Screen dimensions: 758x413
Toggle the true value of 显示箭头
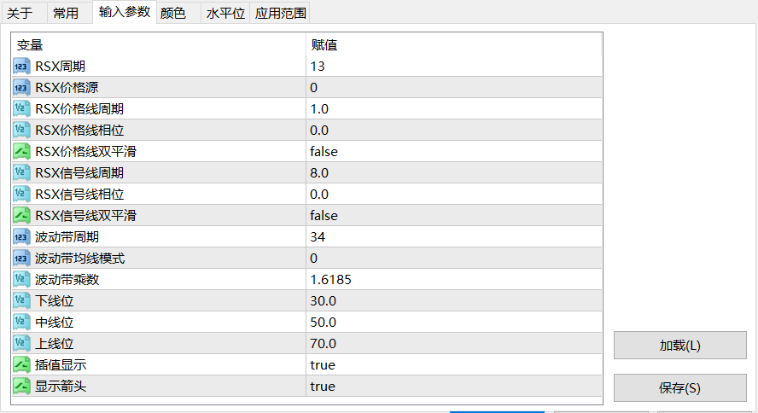point(454,387)
